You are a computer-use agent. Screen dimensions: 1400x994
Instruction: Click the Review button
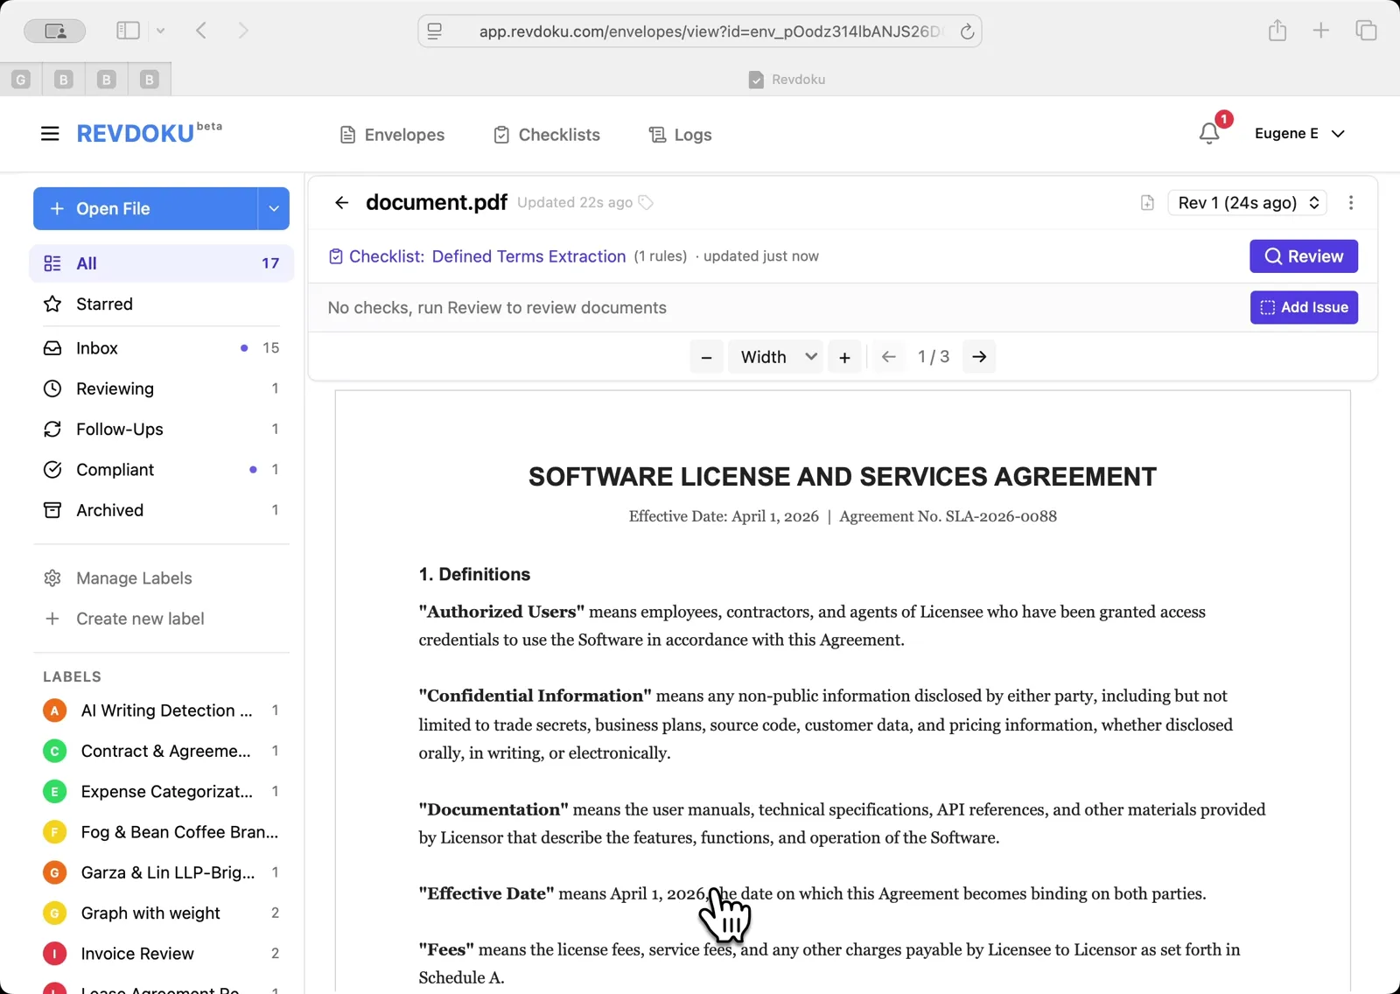(x=1303, y=256)
